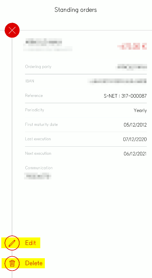This screenshot has height=278, width=152.
Task: Click the blurred red amount at top right
Action: (x=132, y=46)
